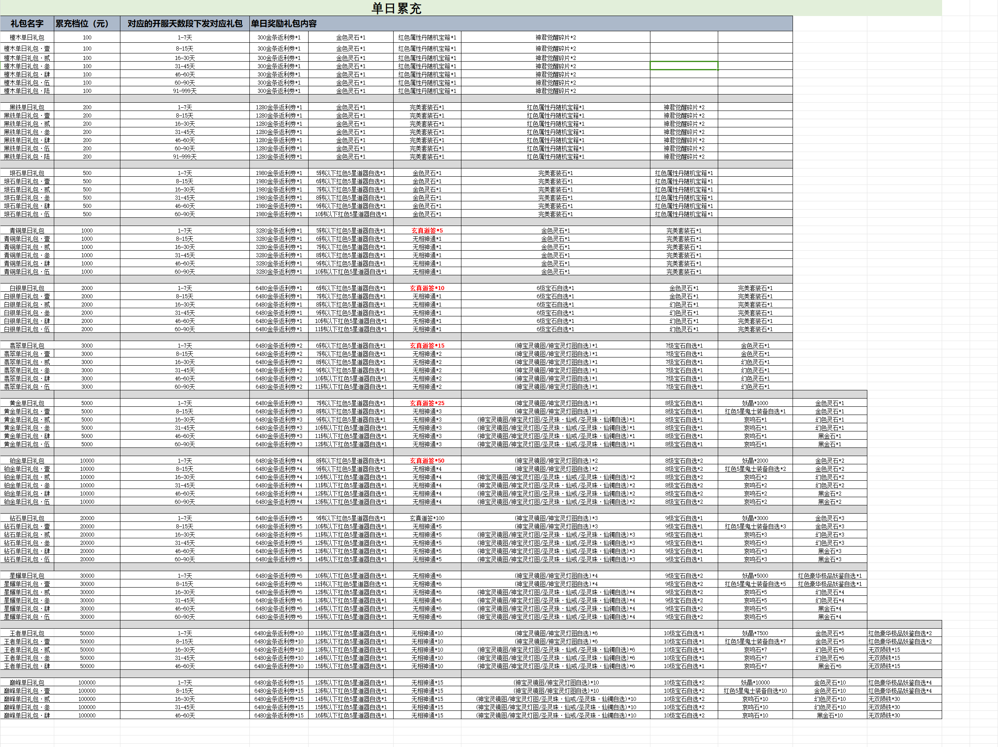Click the cell 红色5星鬼士装备自选*2
998x747 pixels.
tap(755, 469)
